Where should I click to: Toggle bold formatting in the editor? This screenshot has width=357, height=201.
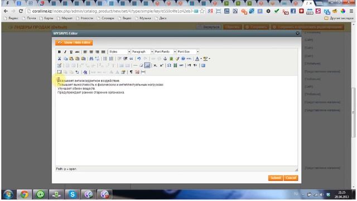59,52
